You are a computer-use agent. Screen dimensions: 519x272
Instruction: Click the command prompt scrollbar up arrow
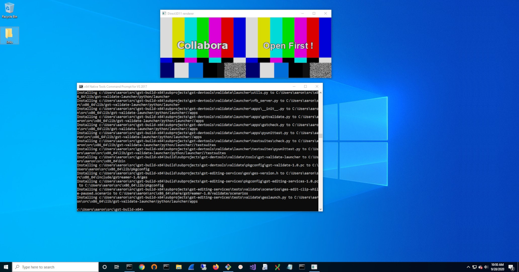(x=320, y=93)
